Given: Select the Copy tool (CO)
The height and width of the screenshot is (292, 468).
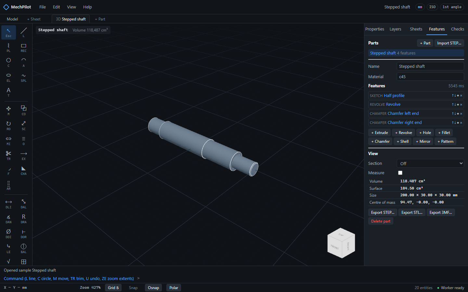Looking at the screenshot, I should coord(23,111).
